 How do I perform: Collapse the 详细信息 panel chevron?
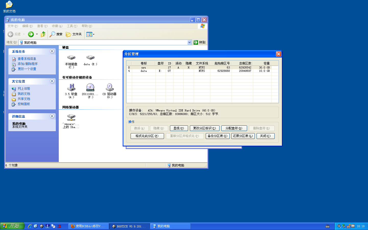click(52, 116)
